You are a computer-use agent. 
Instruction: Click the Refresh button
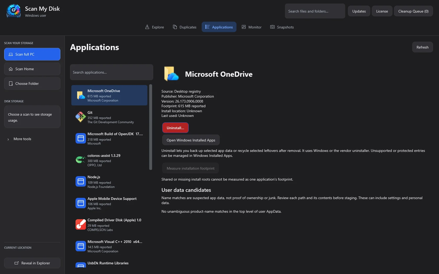coord(423,47)
